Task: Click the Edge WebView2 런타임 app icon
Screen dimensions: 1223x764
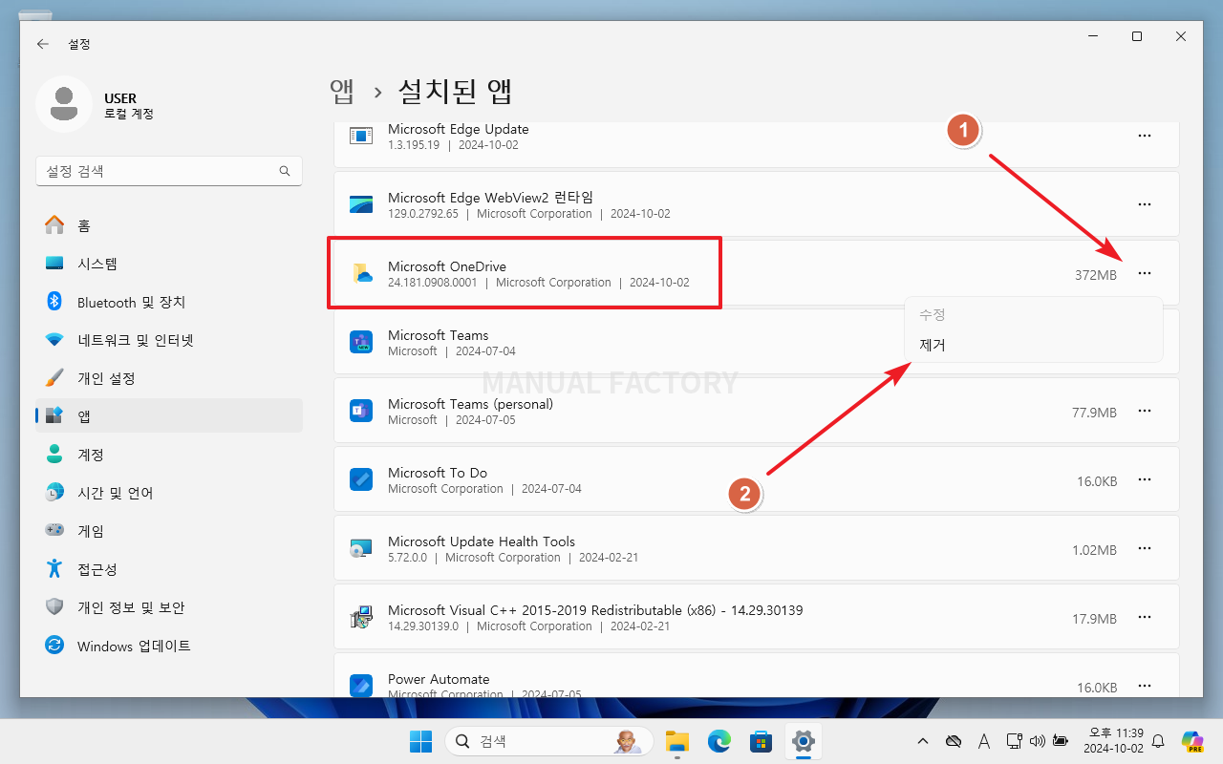Action: click(361, 205)
